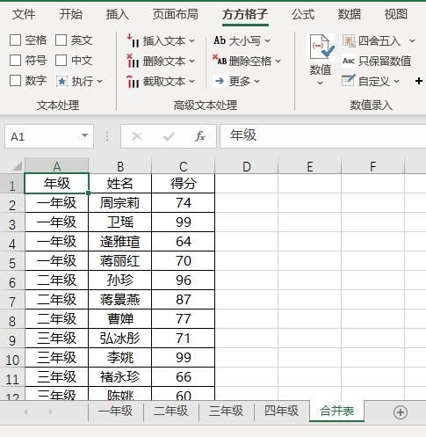The image size is (426, 437).
Task: Open the 一年级 sheet tab
Action: coord(116,411)
